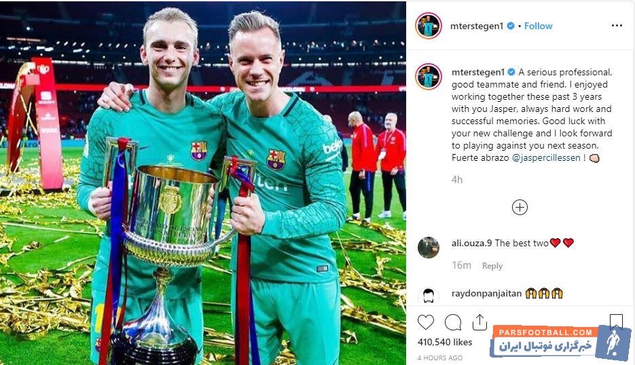
Task: View the 410,540 likes list
Action: [445, 343]
